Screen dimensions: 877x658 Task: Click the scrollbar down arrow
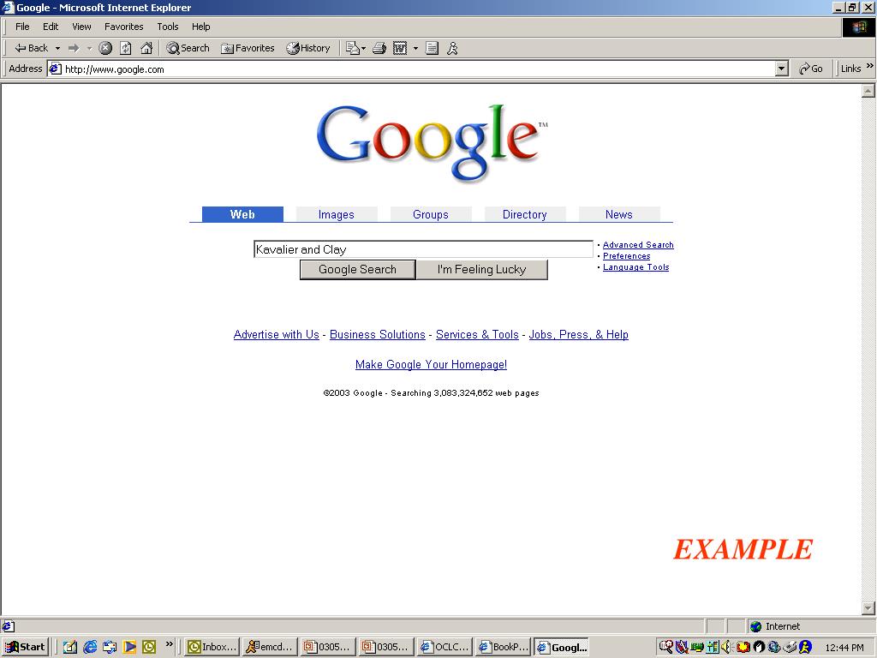tap(868, 607)
